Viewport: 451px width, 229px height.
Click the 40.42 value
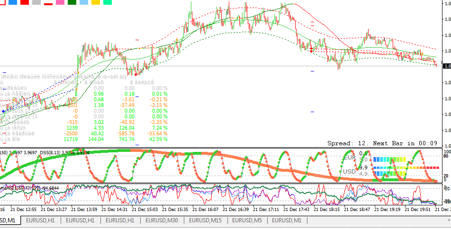point(97,133)
